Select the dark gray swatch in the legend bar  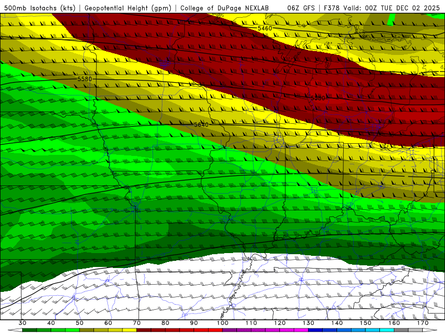pos(401,330)
